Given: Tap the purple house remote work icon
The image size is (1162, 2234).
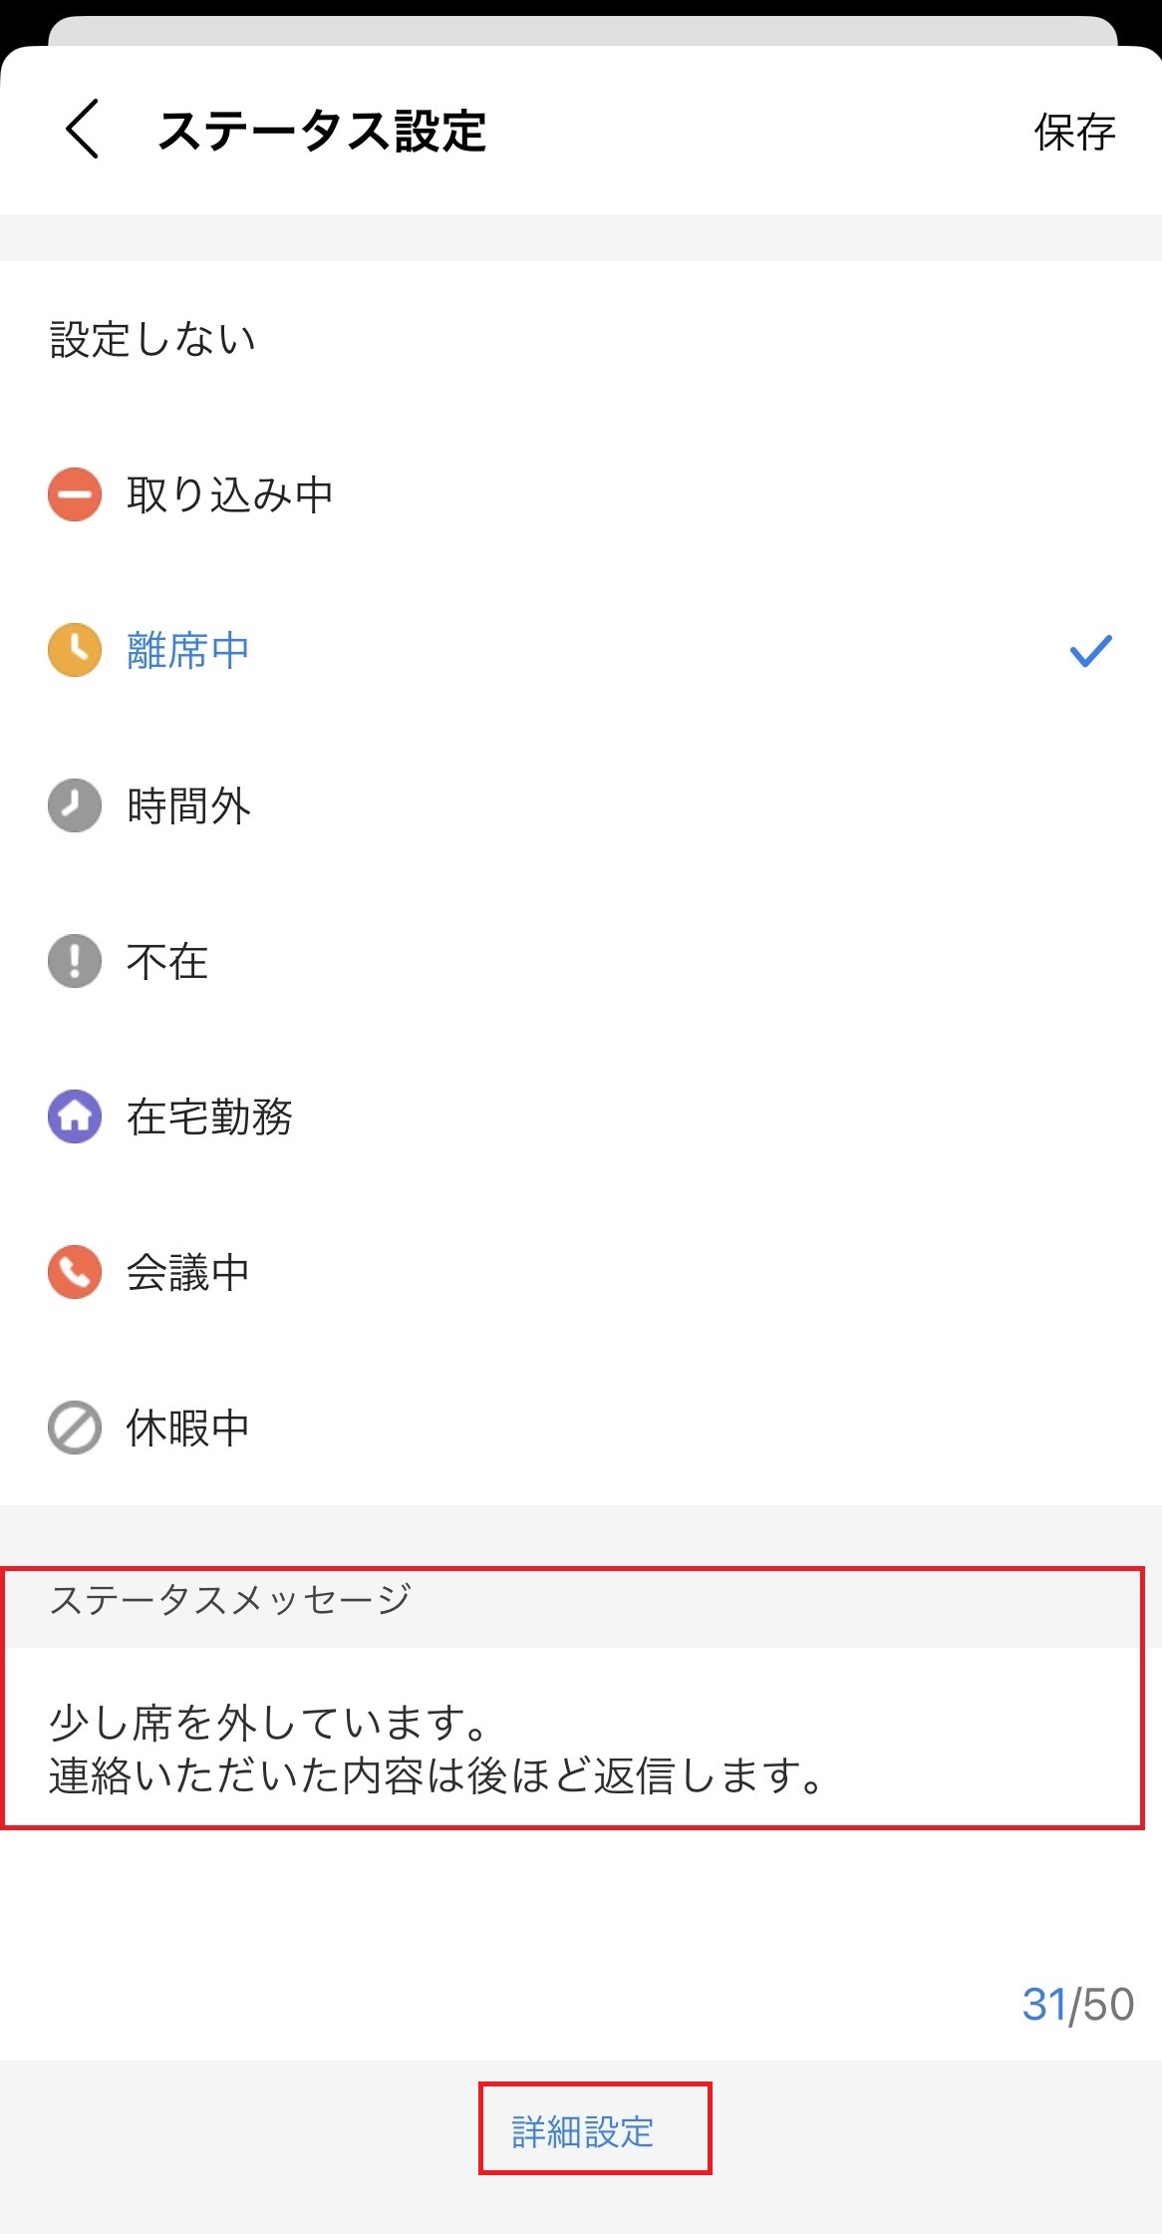Looking at the screenshot, I should coord(75,1117).
